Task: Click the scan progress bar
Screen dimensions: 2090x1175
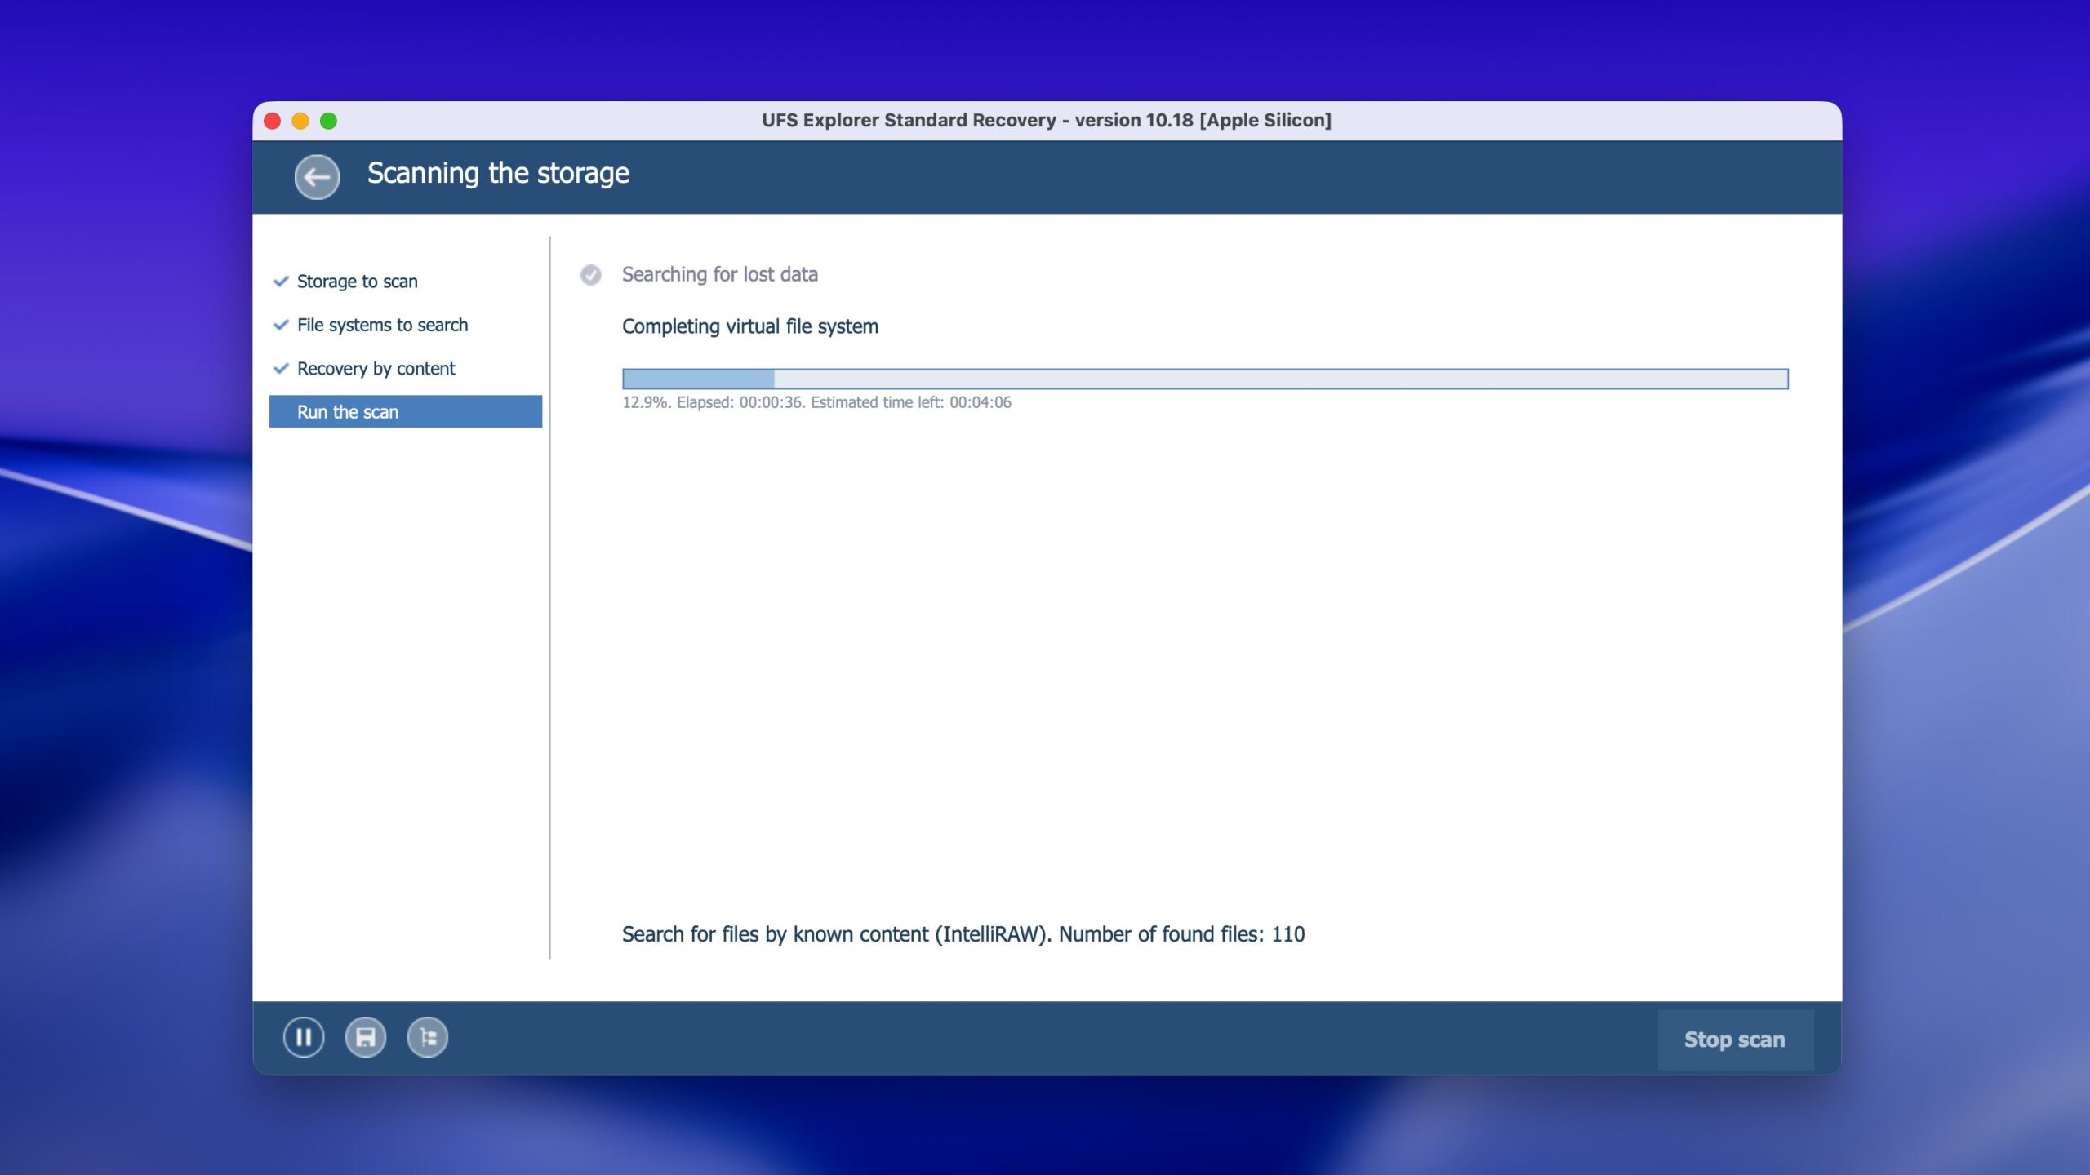Action: [x=1204, y=379]
